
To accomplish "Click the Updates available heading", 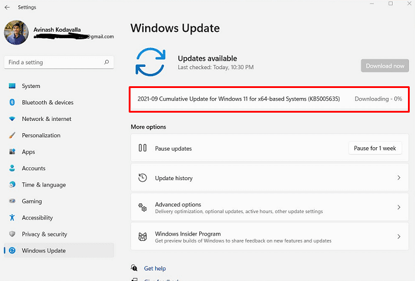I will click(207, 58).
